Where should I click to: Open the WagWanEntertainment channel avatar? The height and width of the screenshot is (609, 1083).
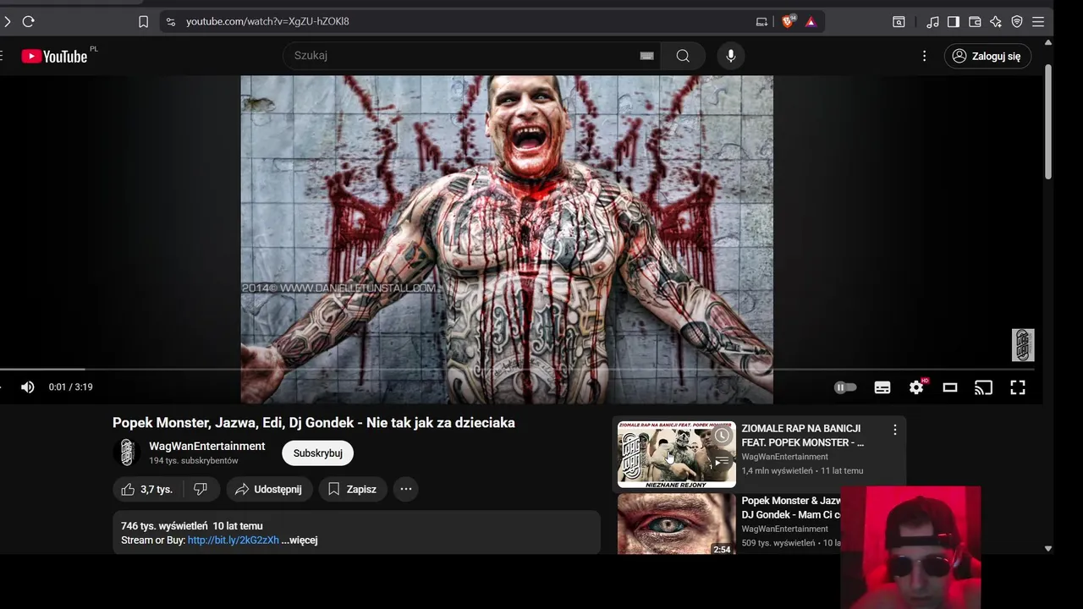[x=127, y=453]
